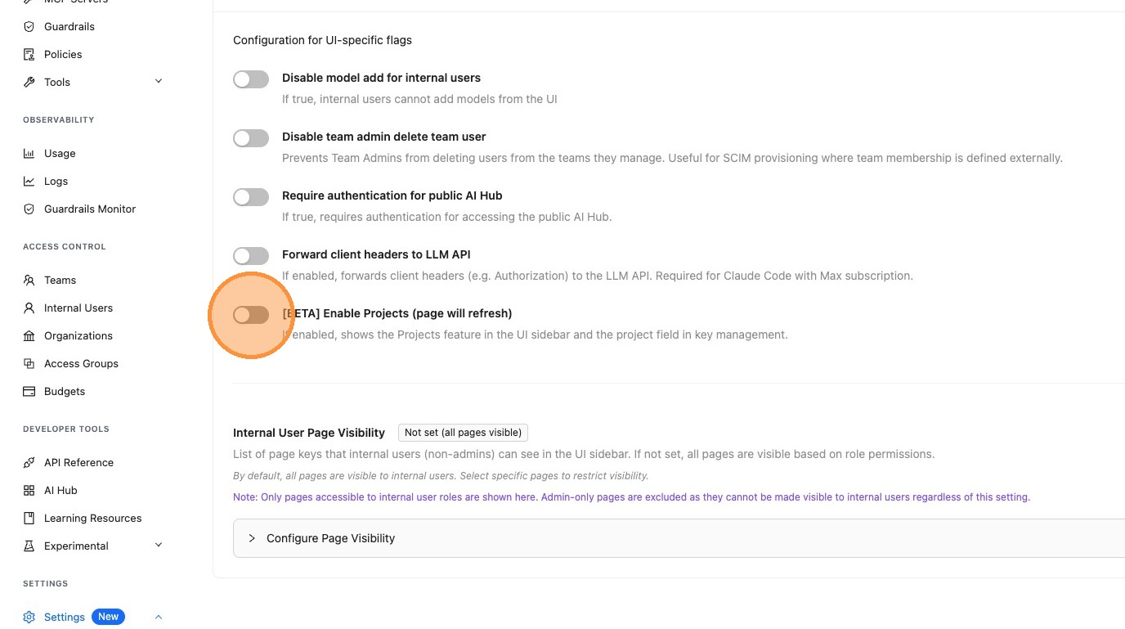Toggle Forward client headers to LLM API

click(x=251, y=256)
